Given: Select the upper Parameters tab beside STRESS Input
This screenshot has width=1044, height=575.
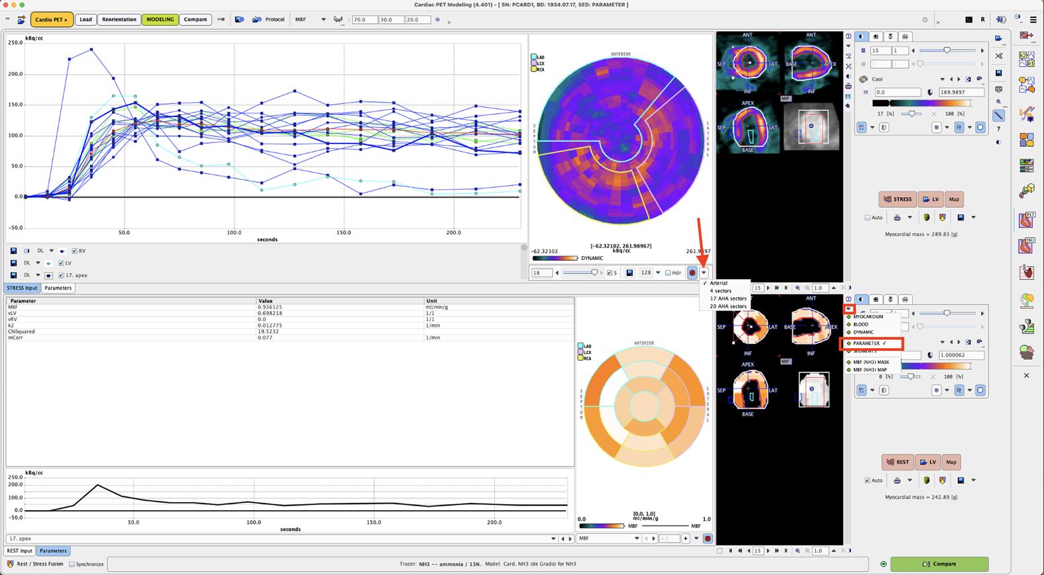Looking at the screenshot, I should pos(58,288).
